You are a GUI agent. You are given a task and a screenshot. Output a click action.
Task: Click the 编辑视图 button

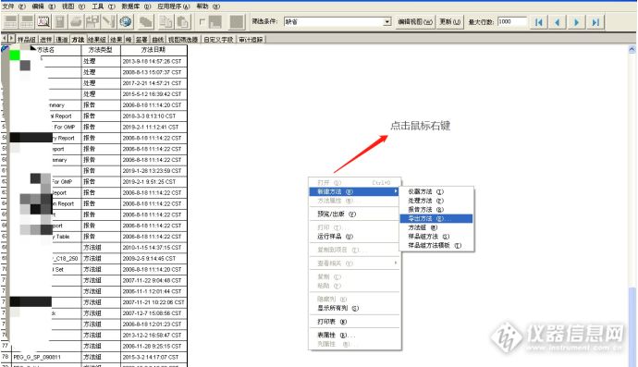[x=415, y=21]
